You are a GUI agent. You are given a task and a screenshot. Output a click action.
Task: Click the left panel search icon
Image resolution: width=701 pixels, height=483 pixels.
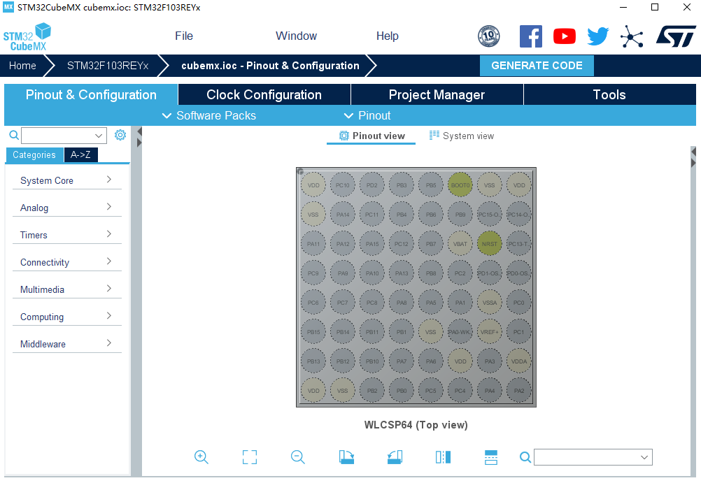pyautogui.click(x=14, y=135)
